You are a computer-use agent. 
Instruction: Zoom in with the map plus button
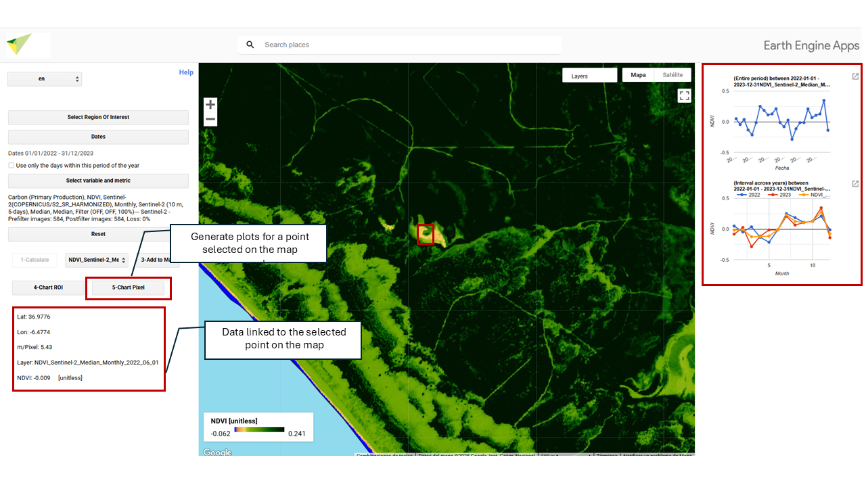(210, 105)
